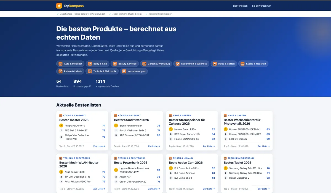Select the Küche & Haushalt category chip
331x193 pixels.
tap(253, 64)
